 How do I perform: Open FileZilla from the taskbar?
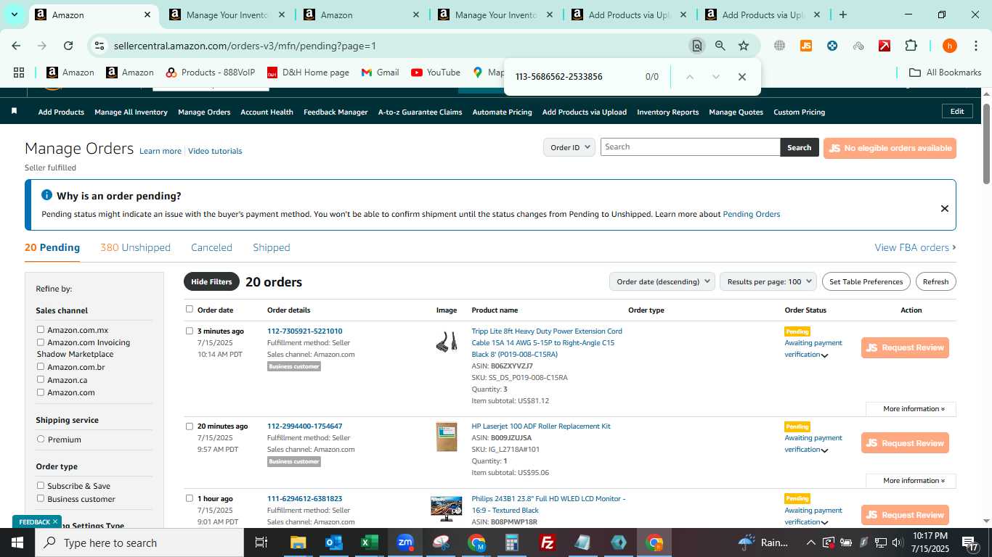click(548, 542)
